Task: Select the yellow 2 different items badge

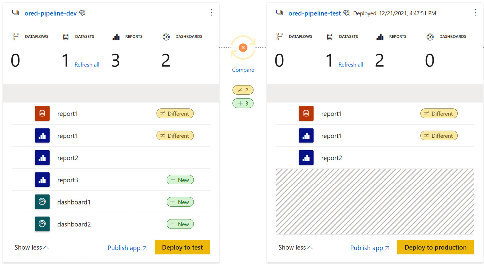Action: click(243, 90)
